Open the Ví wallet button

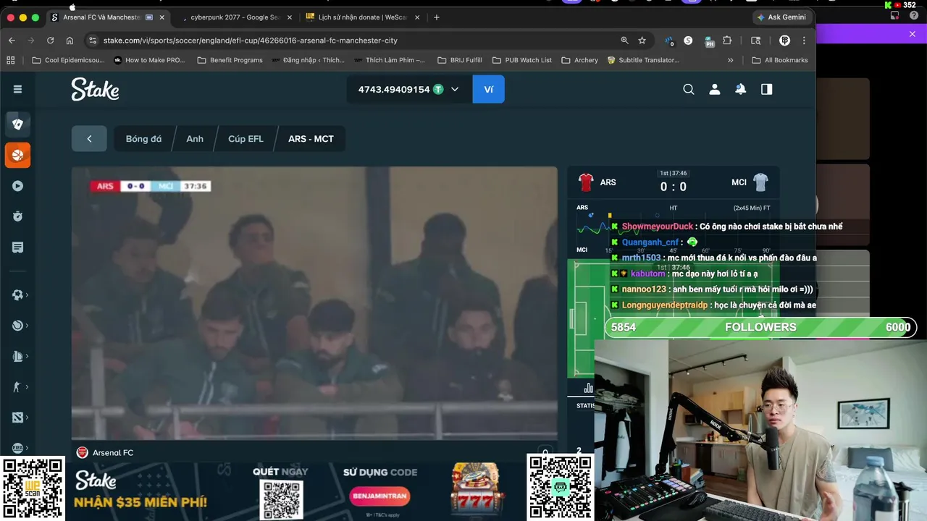point(489,89)
